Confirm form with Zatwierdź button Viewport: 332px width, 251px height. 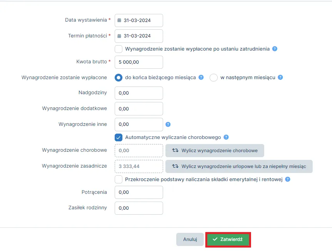pos(228,239)
